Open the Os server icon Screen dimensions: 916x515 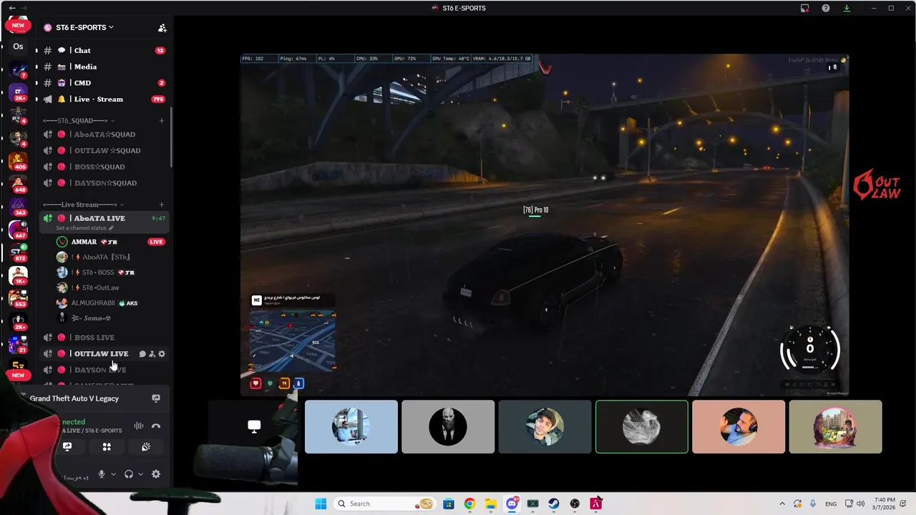click(x=18, y=46)
